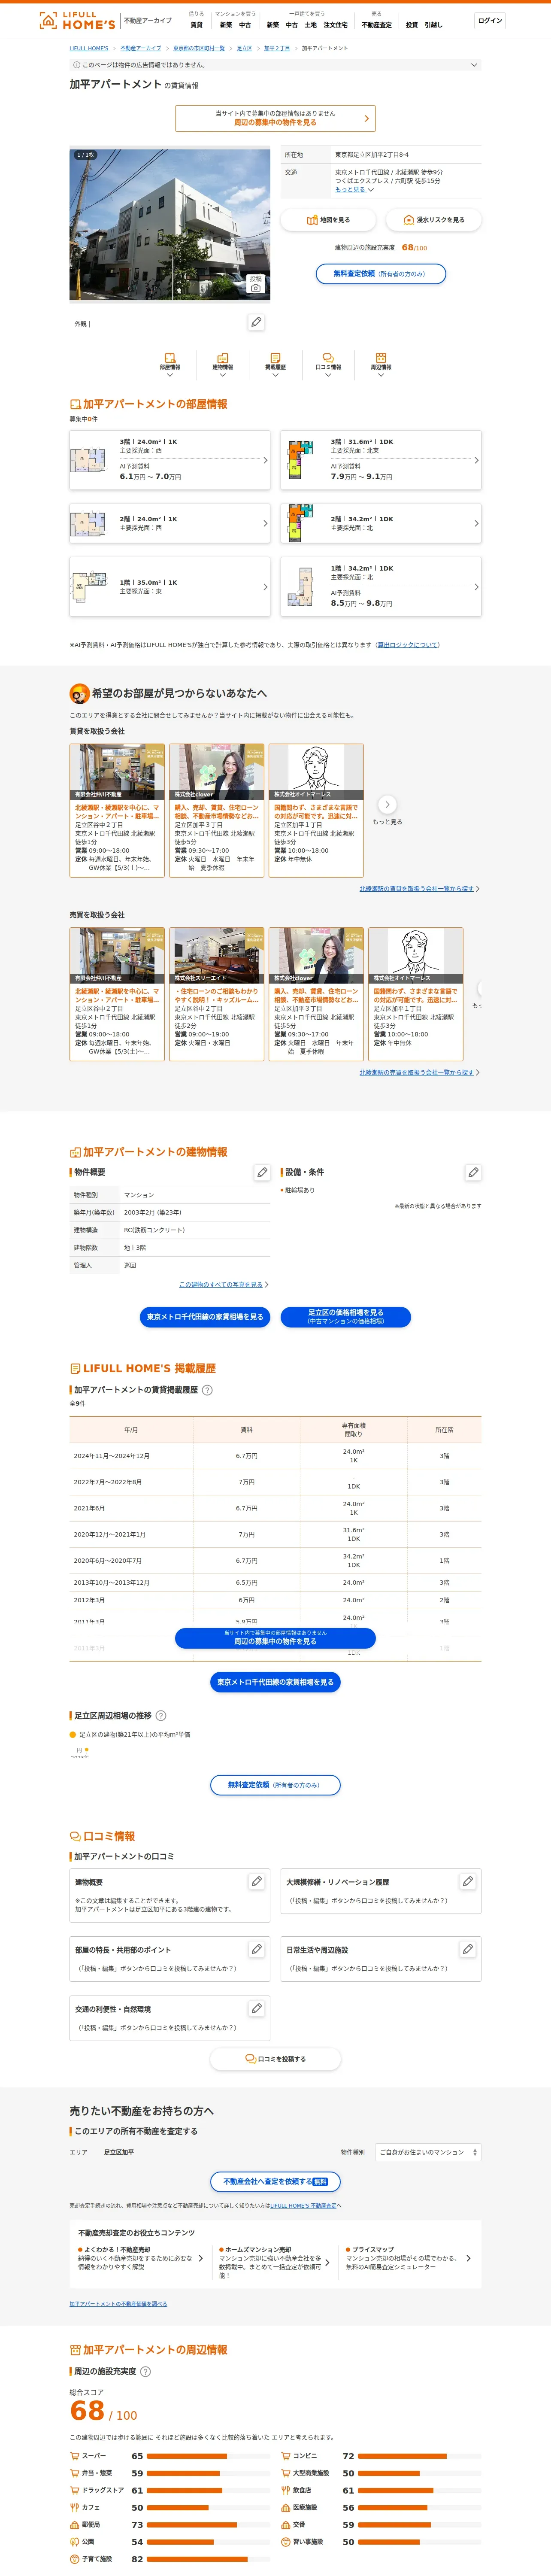Open よくわかる！不動産売却 content chevron
Image resolution: width=551 pixels, height=2576 pixels.
pos(200,2258)
